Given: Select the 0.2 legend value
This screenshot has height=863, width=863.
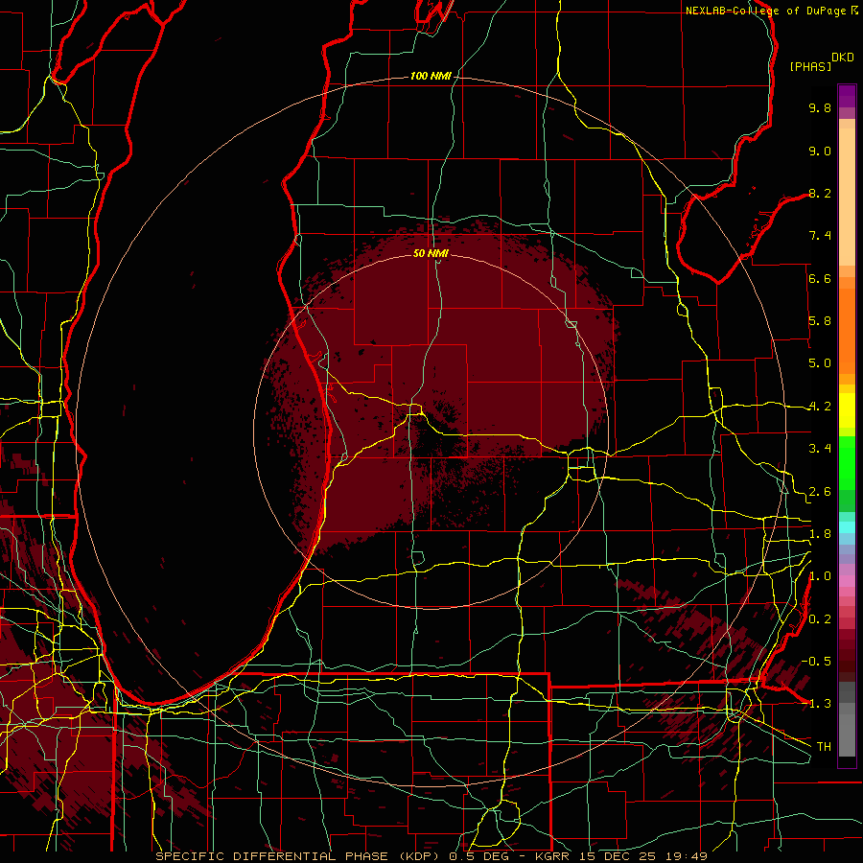Looking at the screenshot, I should click(820, 619).
